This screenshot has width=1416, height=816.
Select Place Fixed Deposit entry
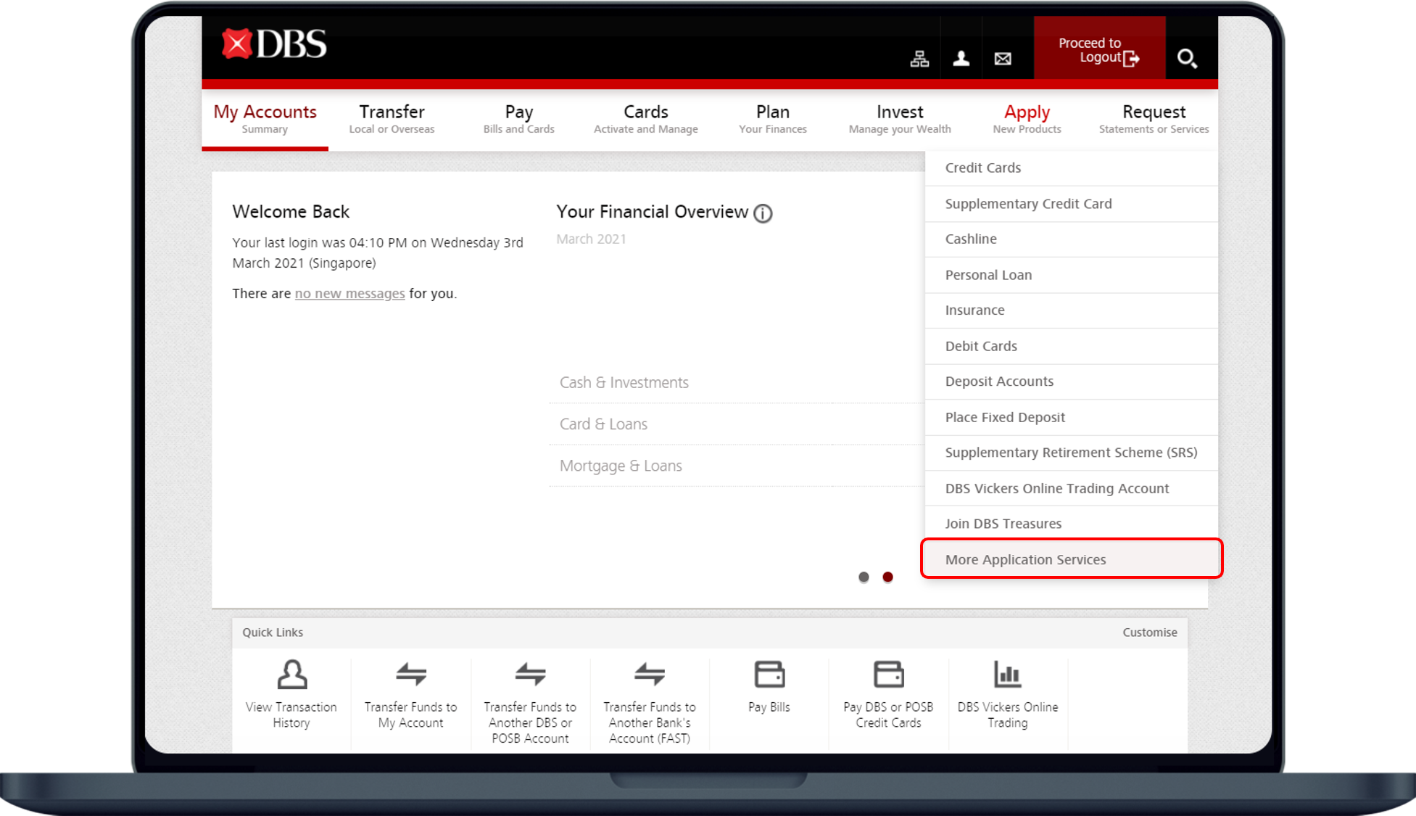click(1072, 417)
